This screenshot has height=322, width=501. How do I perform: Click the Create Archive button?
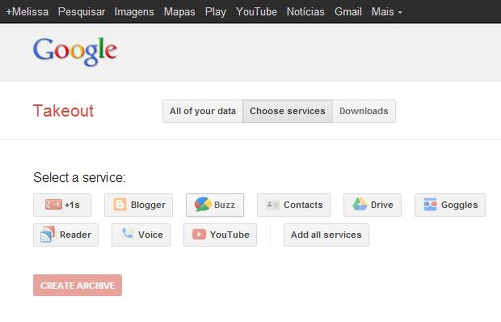[77, 285]
